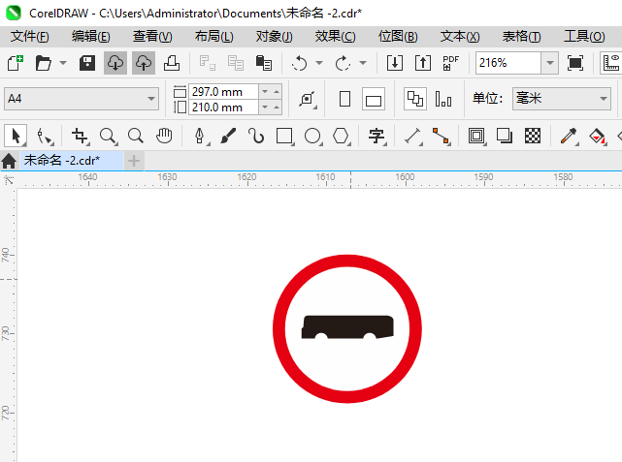Select Landscape page orientation
This screenshot has height=462, width=622.
click(x=374, y=99)
